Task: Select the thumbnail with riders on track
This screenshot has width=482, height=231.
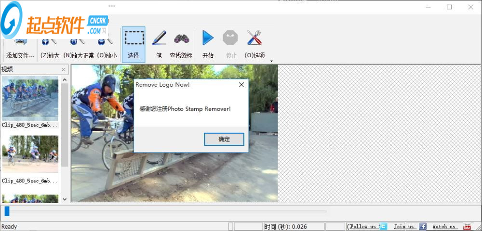Action: point(30,154)
